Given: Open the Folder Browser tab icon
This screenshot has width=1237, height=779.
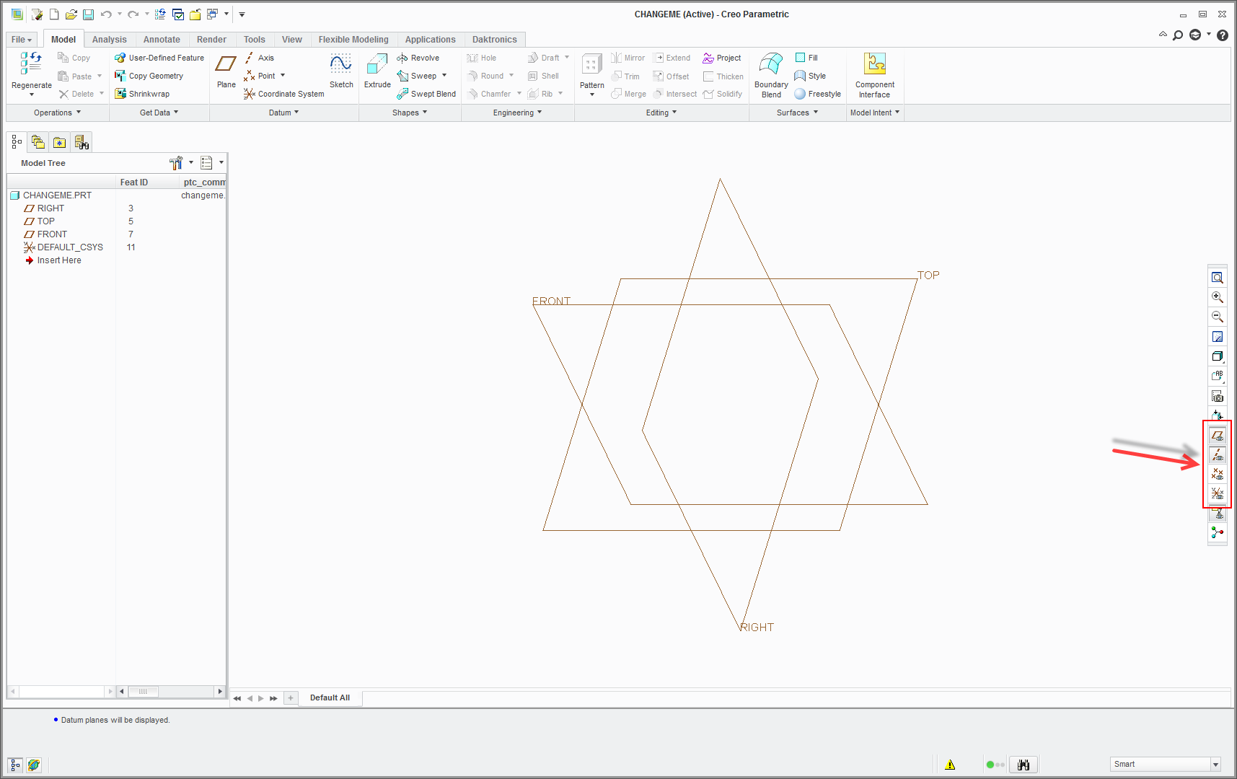Looking at the screenshot, I should tap(38, 142).
